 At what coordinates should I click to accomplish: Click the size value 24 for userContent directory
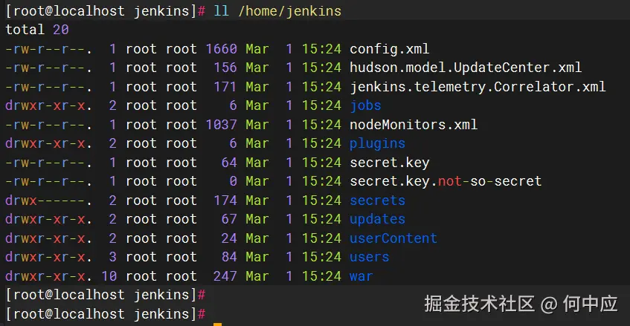tap(229, 238)
